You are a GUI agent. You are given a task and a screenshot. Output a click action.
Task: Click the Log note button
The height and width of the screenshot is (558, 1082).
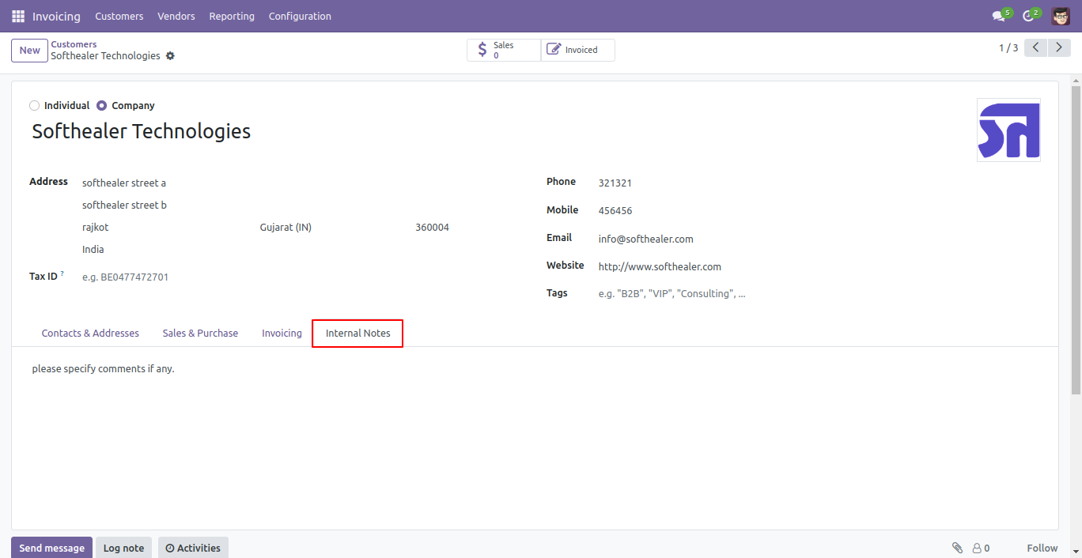click(x=123, y=548)
